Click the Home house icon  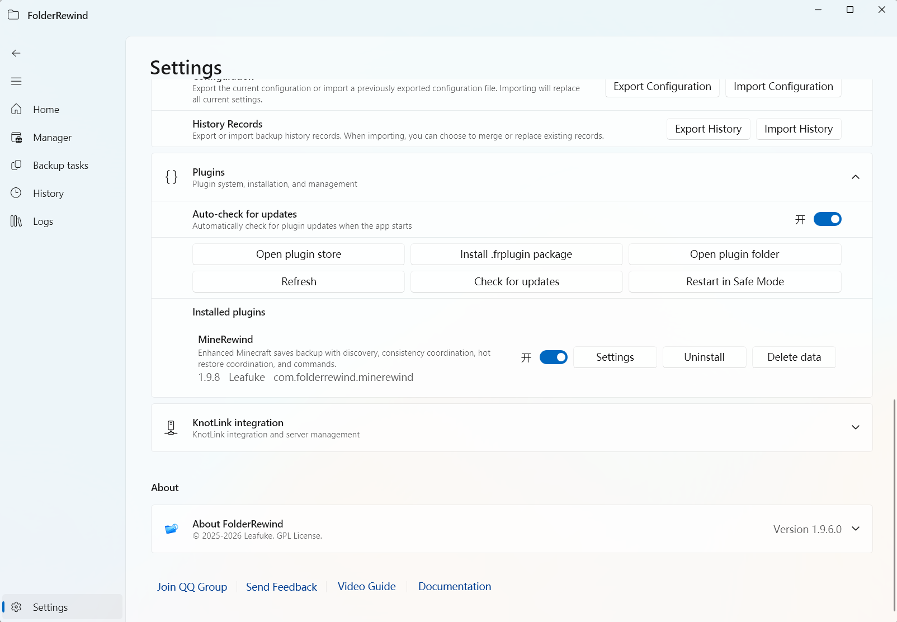(x=16, y=109)
